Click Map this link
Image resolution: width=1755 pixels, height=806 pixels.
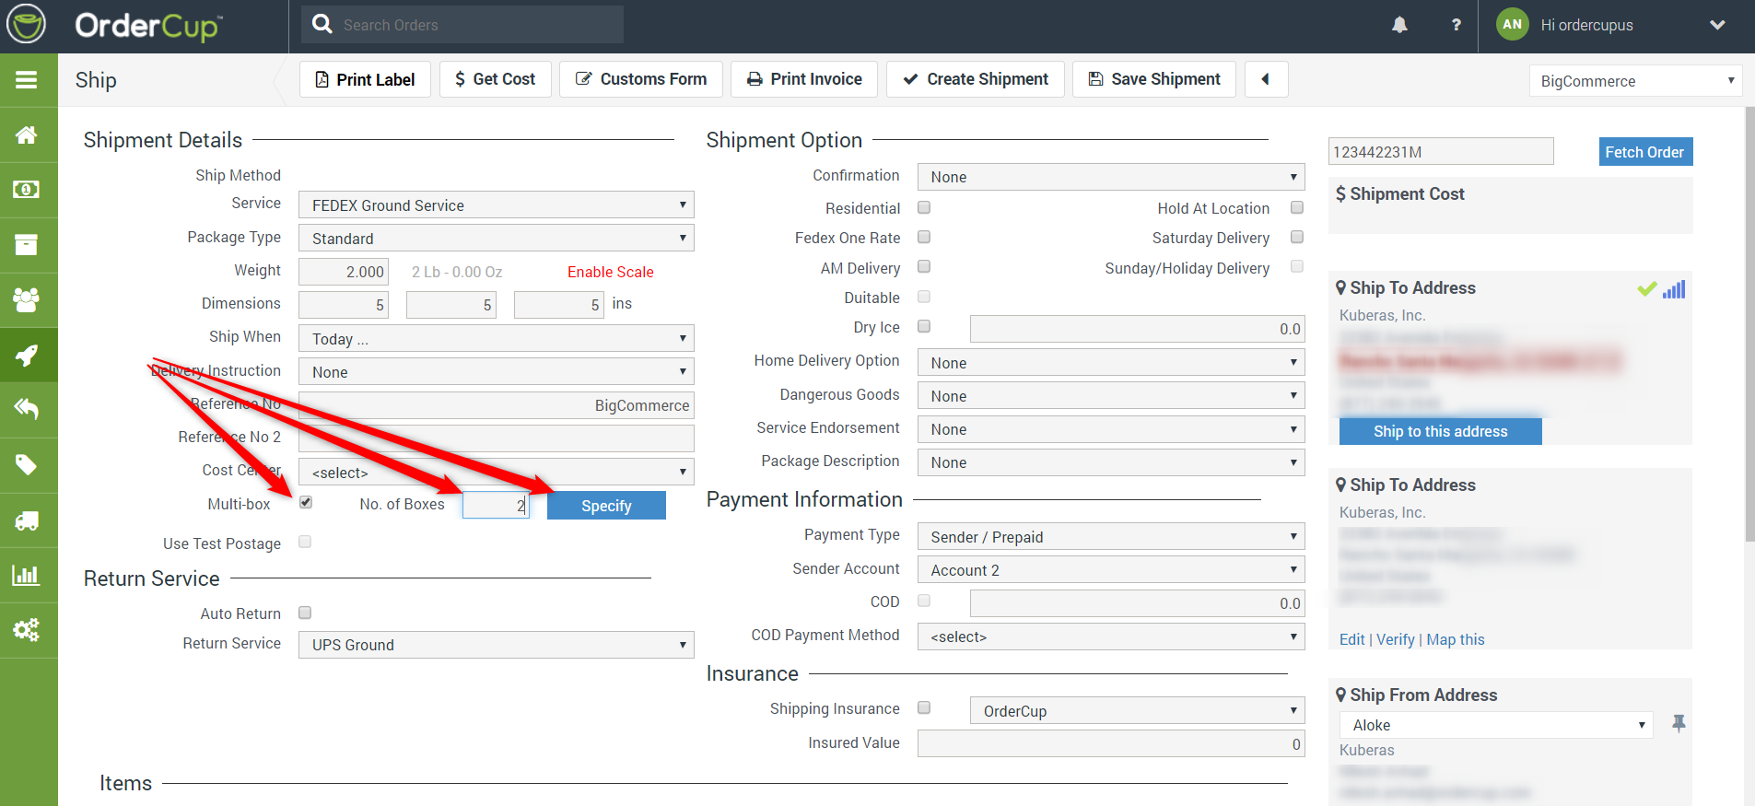(x=1456, y=639)
